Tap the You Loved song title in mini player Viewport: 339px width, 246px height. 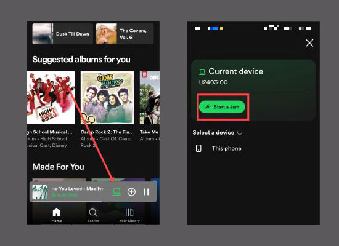click(x=78, y=189)
